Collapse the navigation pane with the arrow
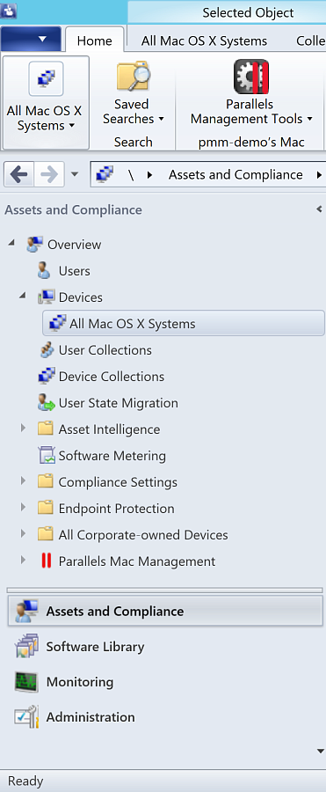 319,209
